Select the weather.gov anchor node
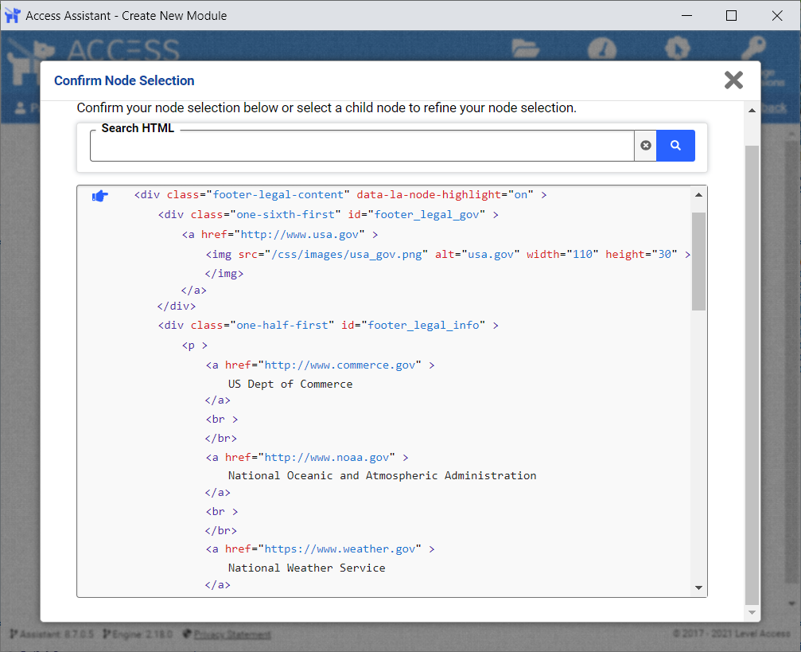This screenshot has width=801, height=652. pos(321,549)
